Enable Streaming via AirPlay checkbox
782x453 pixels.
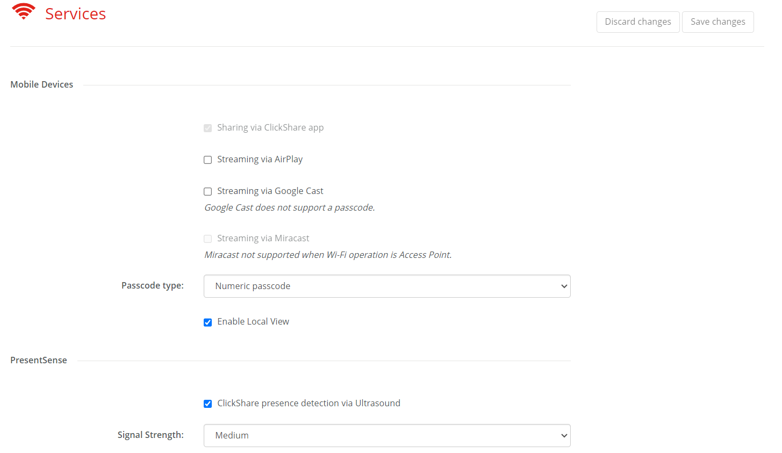click(x=207, y=160)
